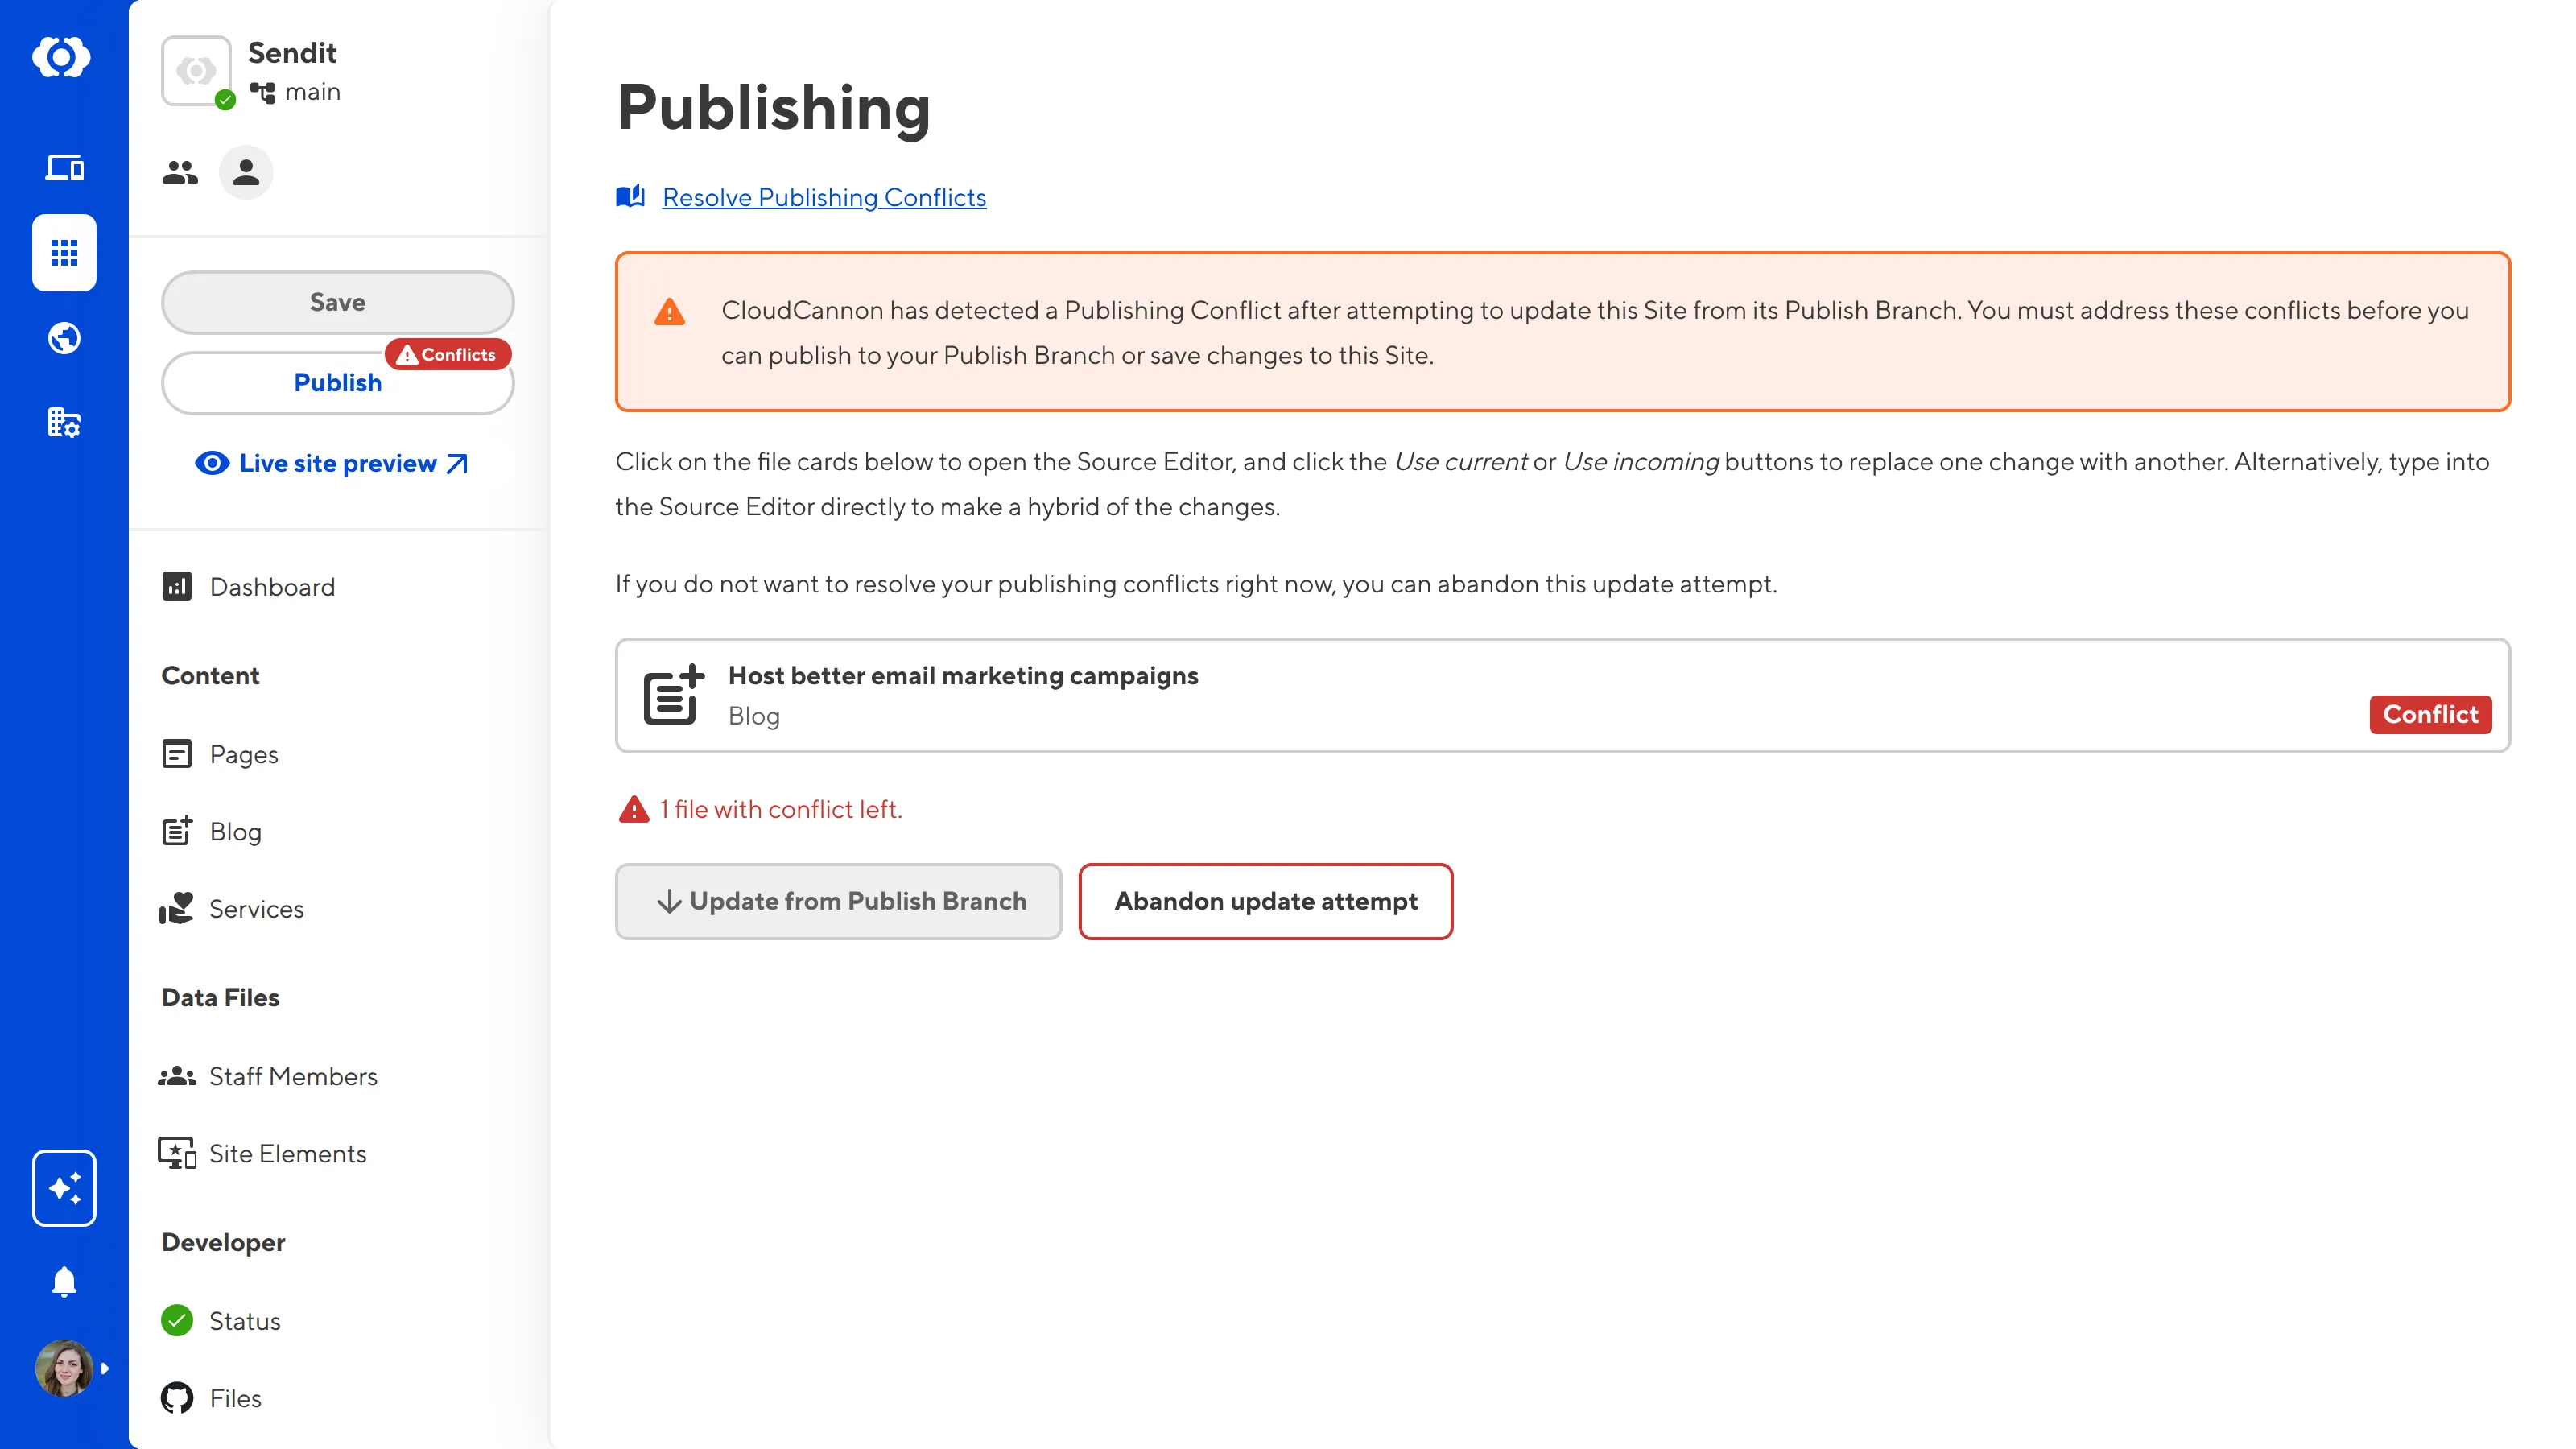Click the Publish button with Conflicts badge
The width and height of the screenshot is (2576, 1449).
coord(337,383)
